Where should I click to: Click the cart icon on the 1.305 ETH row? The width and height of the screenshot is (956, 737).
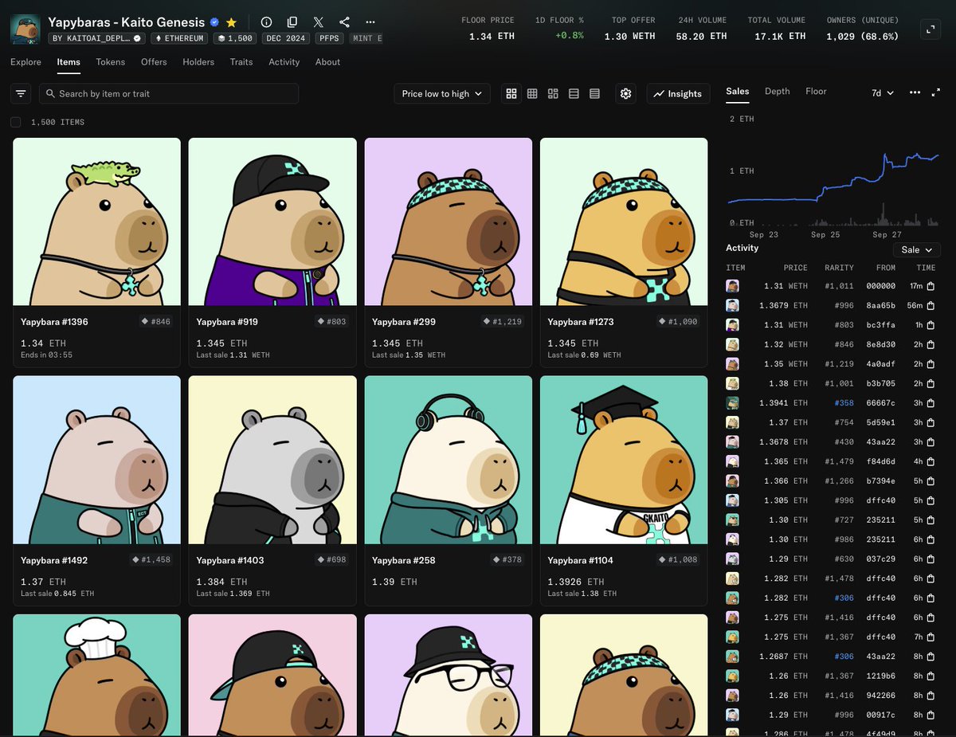click(931, 500)
